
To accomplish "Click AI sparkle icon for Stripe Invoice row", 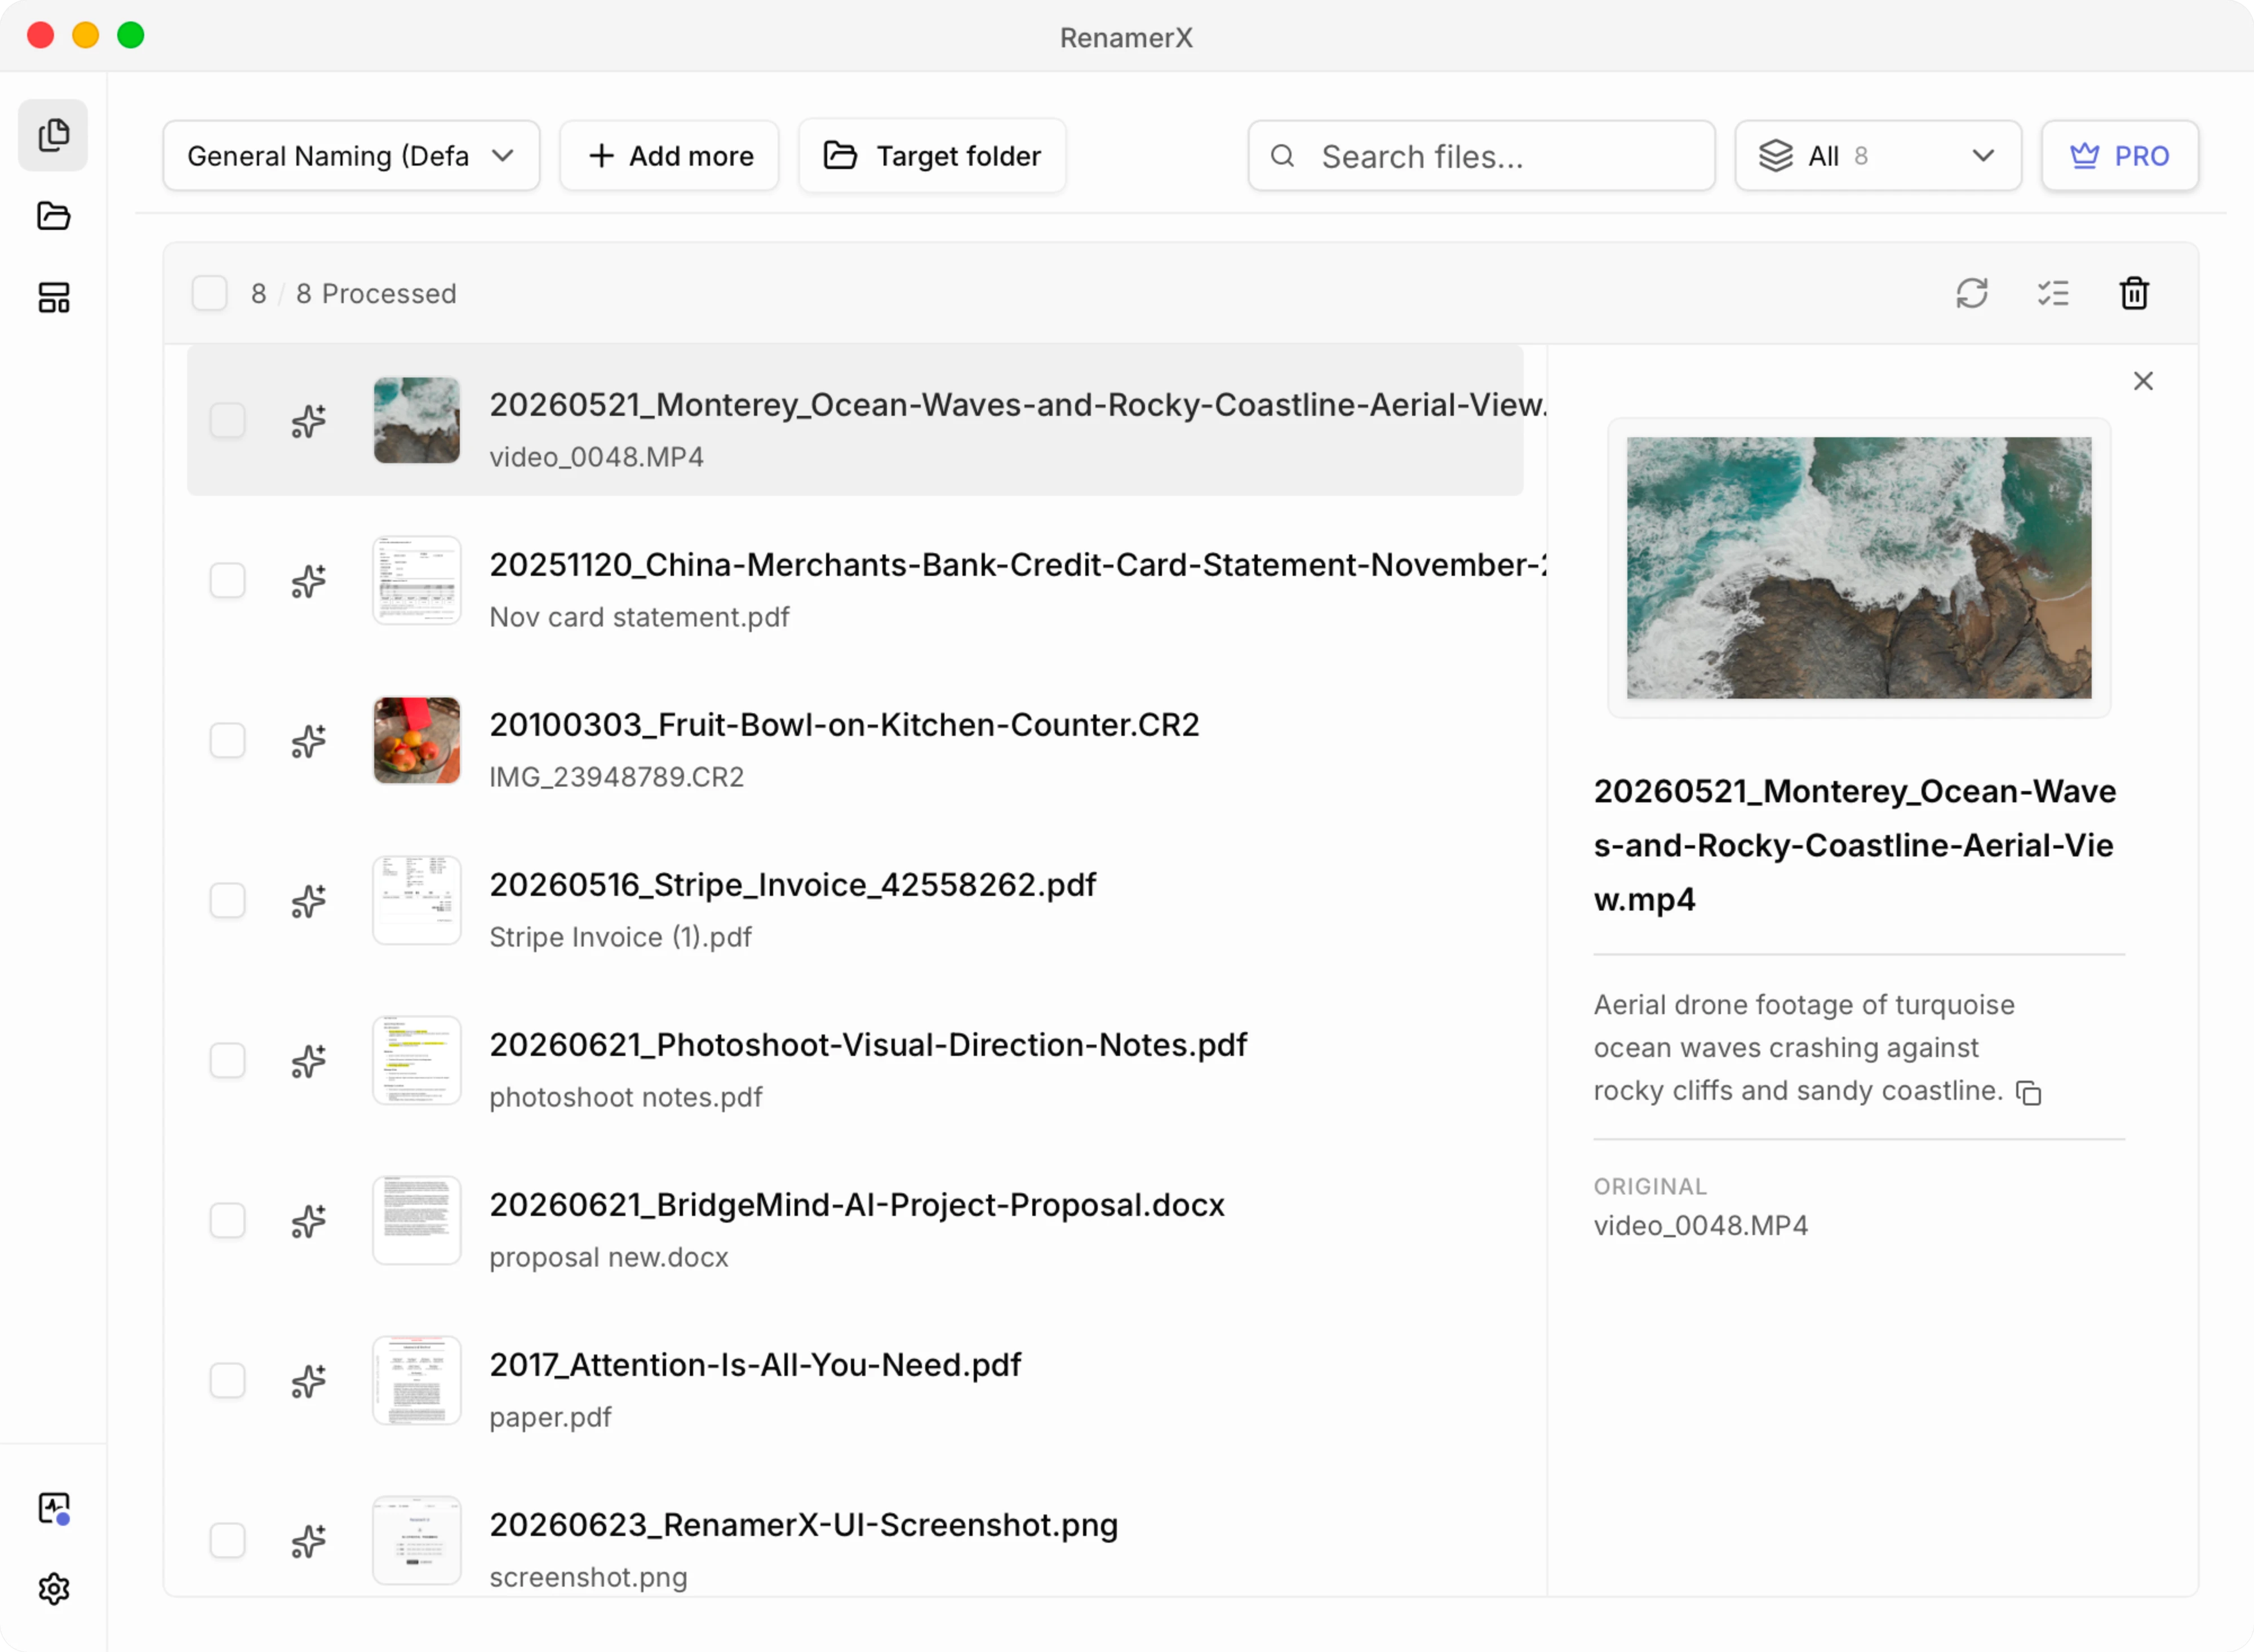I will click(308, 900).
